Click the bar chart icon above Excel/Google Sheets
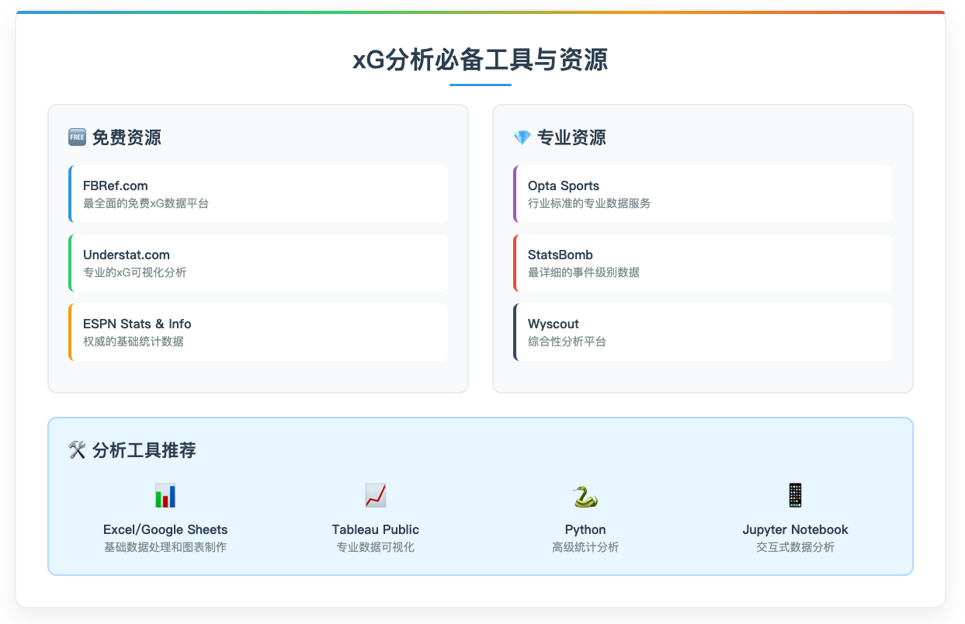Viewport: 965px width, 624px height. tap(165, 495)
